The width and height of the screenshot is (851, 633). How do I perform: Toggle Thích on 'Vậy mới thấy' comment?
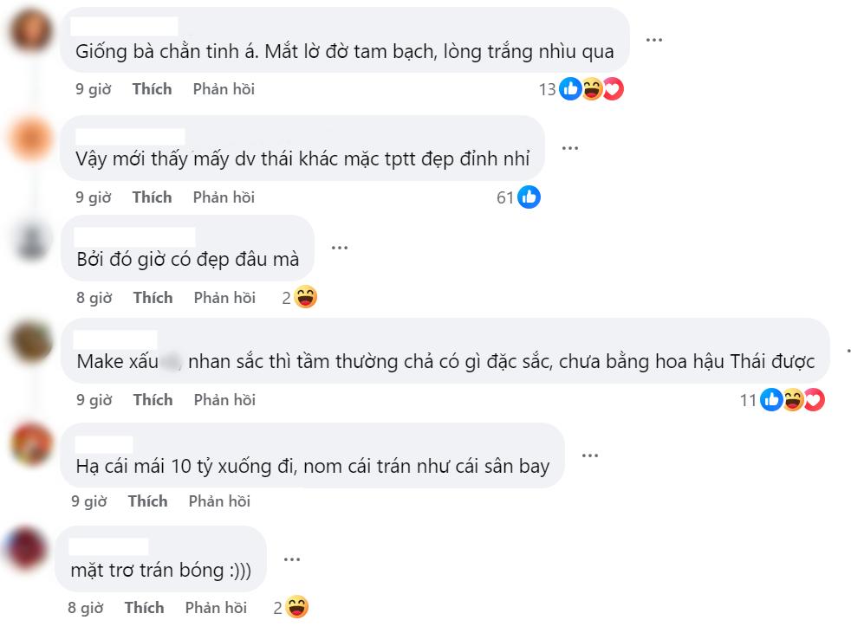(x=152, y=197)
